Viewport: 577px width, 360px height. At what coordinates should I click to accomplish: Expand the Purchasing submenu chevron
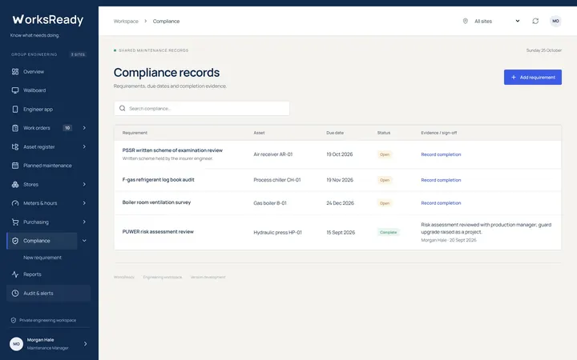[84, 222]
